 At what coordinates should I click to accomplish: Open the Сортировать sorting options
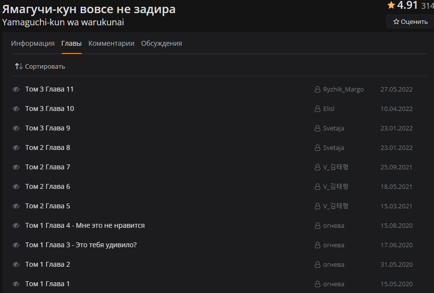click(45, 67)
